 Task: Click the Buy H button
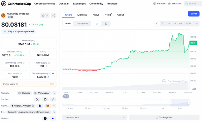pyautogui.click(x=194, y=14)
